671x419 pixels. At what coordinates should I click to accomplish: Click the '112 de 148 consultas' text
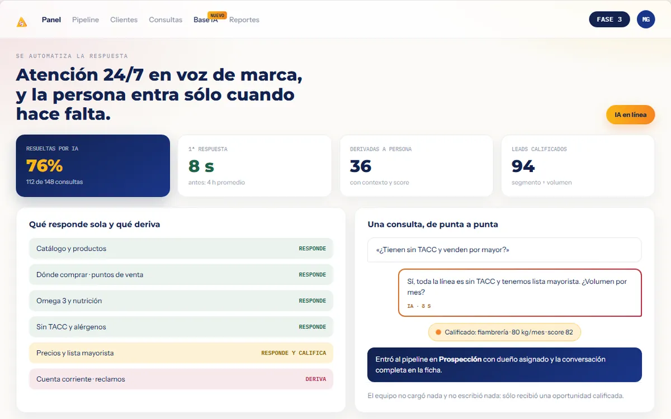(x=54, y=182)
